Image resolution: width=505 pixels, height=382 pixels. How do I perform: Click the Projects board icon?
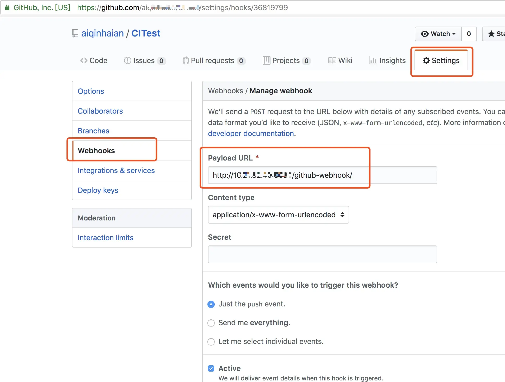(266, 60)
